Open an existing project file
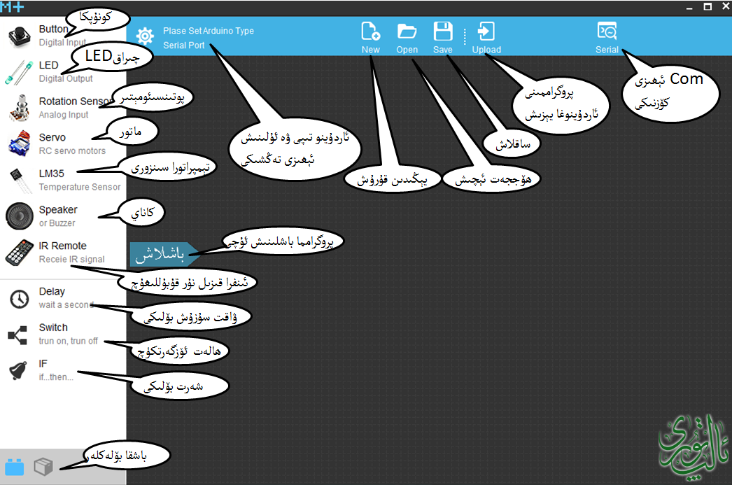Screen dimensions: 732x485 407,37
